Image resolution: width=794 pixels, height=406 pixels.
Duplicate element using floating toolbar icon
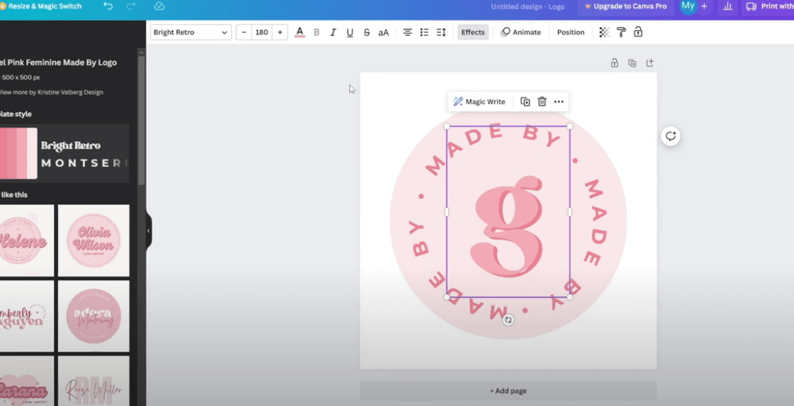point(525,102)
